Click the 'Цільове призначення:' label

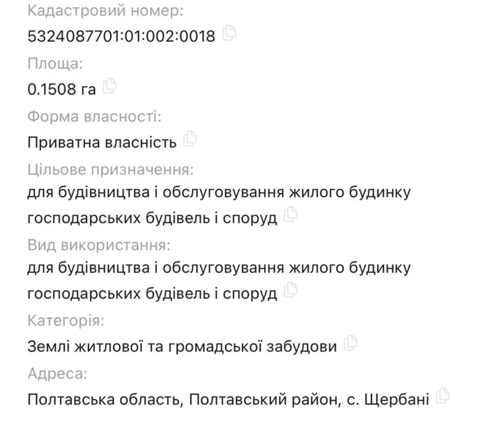[110, 170]
